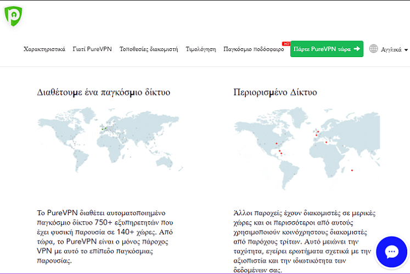The width and height of the screenshot is (410, 274).
Task: Click paragraph starting Το PureVPN διαθέτει
Action: click(105, 237)
